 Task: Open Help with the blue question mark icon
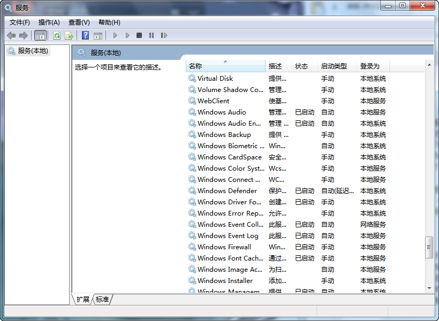[x=85, y=35]
